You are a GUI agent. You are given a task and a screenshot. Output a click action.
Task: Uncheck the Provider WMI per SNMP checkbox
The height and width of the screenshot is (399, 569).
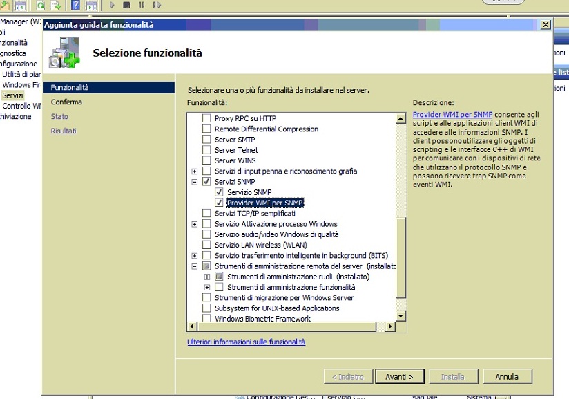pos(219,203)
